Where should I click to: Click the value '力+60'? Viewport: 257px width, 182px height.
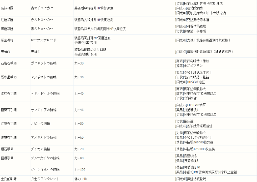tap(79, 137)
